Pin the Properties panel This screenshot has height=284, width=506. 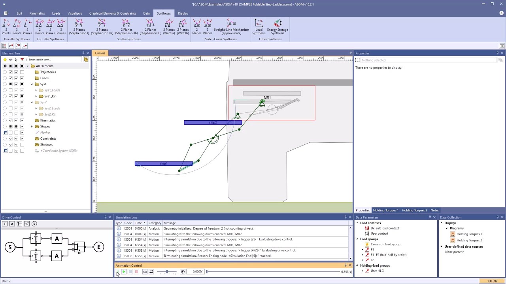[x=497, y=53]
